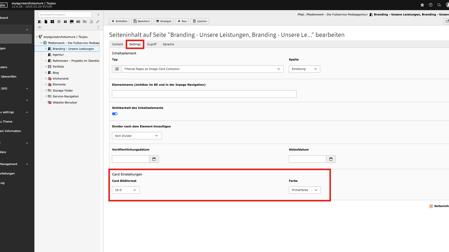449x252 pixels.
Task: Open bookmarks via the star icon in top bar
Action: click(x=422, y=5)
